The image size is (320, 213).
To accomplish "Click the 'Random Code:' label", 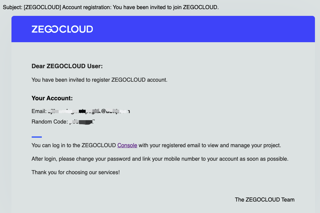I will [x=50, y=122].
